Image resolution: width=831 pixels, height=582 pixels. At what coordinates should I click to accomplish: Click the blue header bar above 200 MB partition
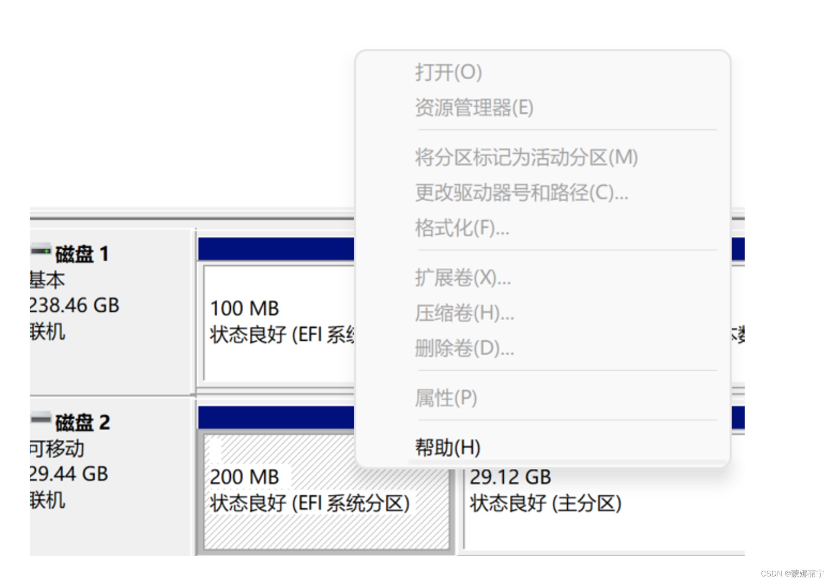pos(276,417)
